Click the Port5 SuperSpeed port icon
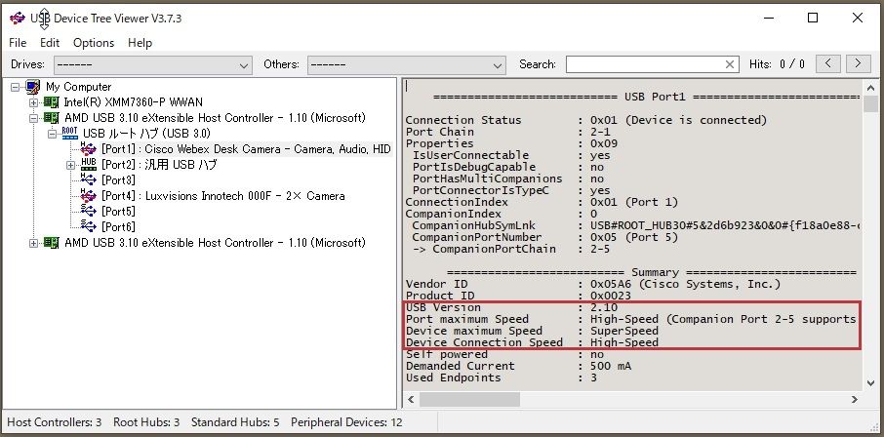 [89, 211]
